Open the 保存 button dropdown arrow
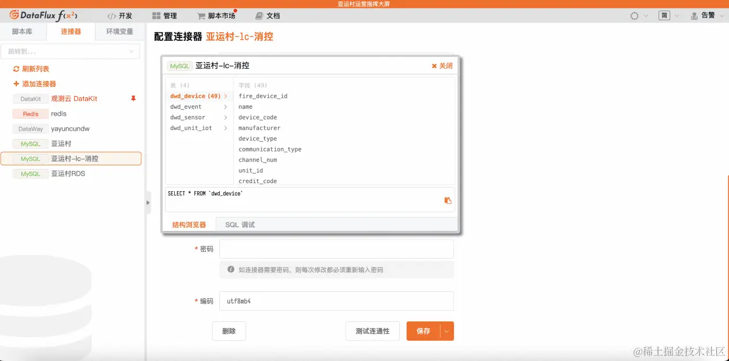This screenshot has width=729, height=361. click(447, 331)
